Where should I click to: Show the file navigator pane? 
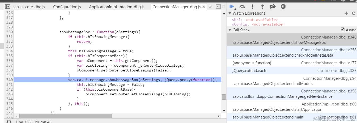(7, 7)
